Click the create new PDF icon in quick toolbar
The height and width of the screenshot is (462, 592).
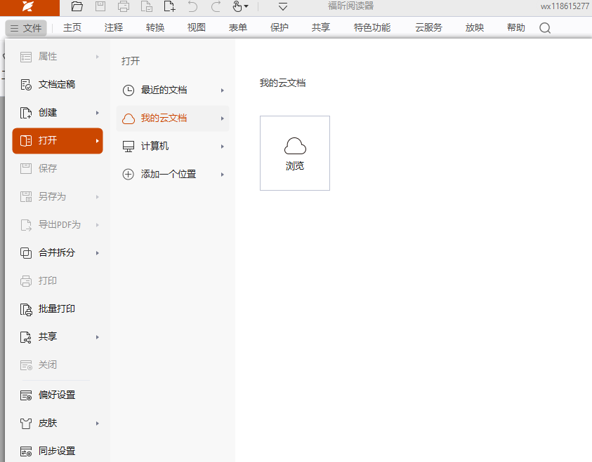click(169, 7)
